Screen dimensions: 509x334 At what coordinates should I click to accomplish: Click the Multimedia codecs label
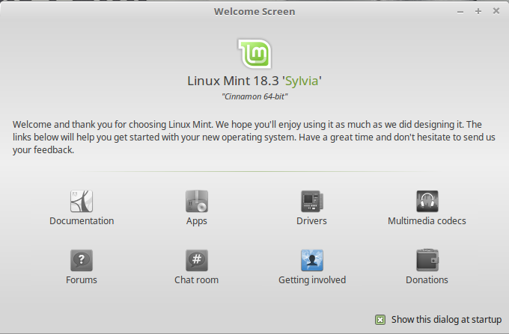point(427,221)
